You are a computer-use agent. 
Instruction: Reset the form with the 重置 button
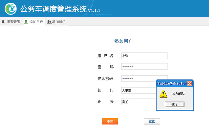click(152, 121)
